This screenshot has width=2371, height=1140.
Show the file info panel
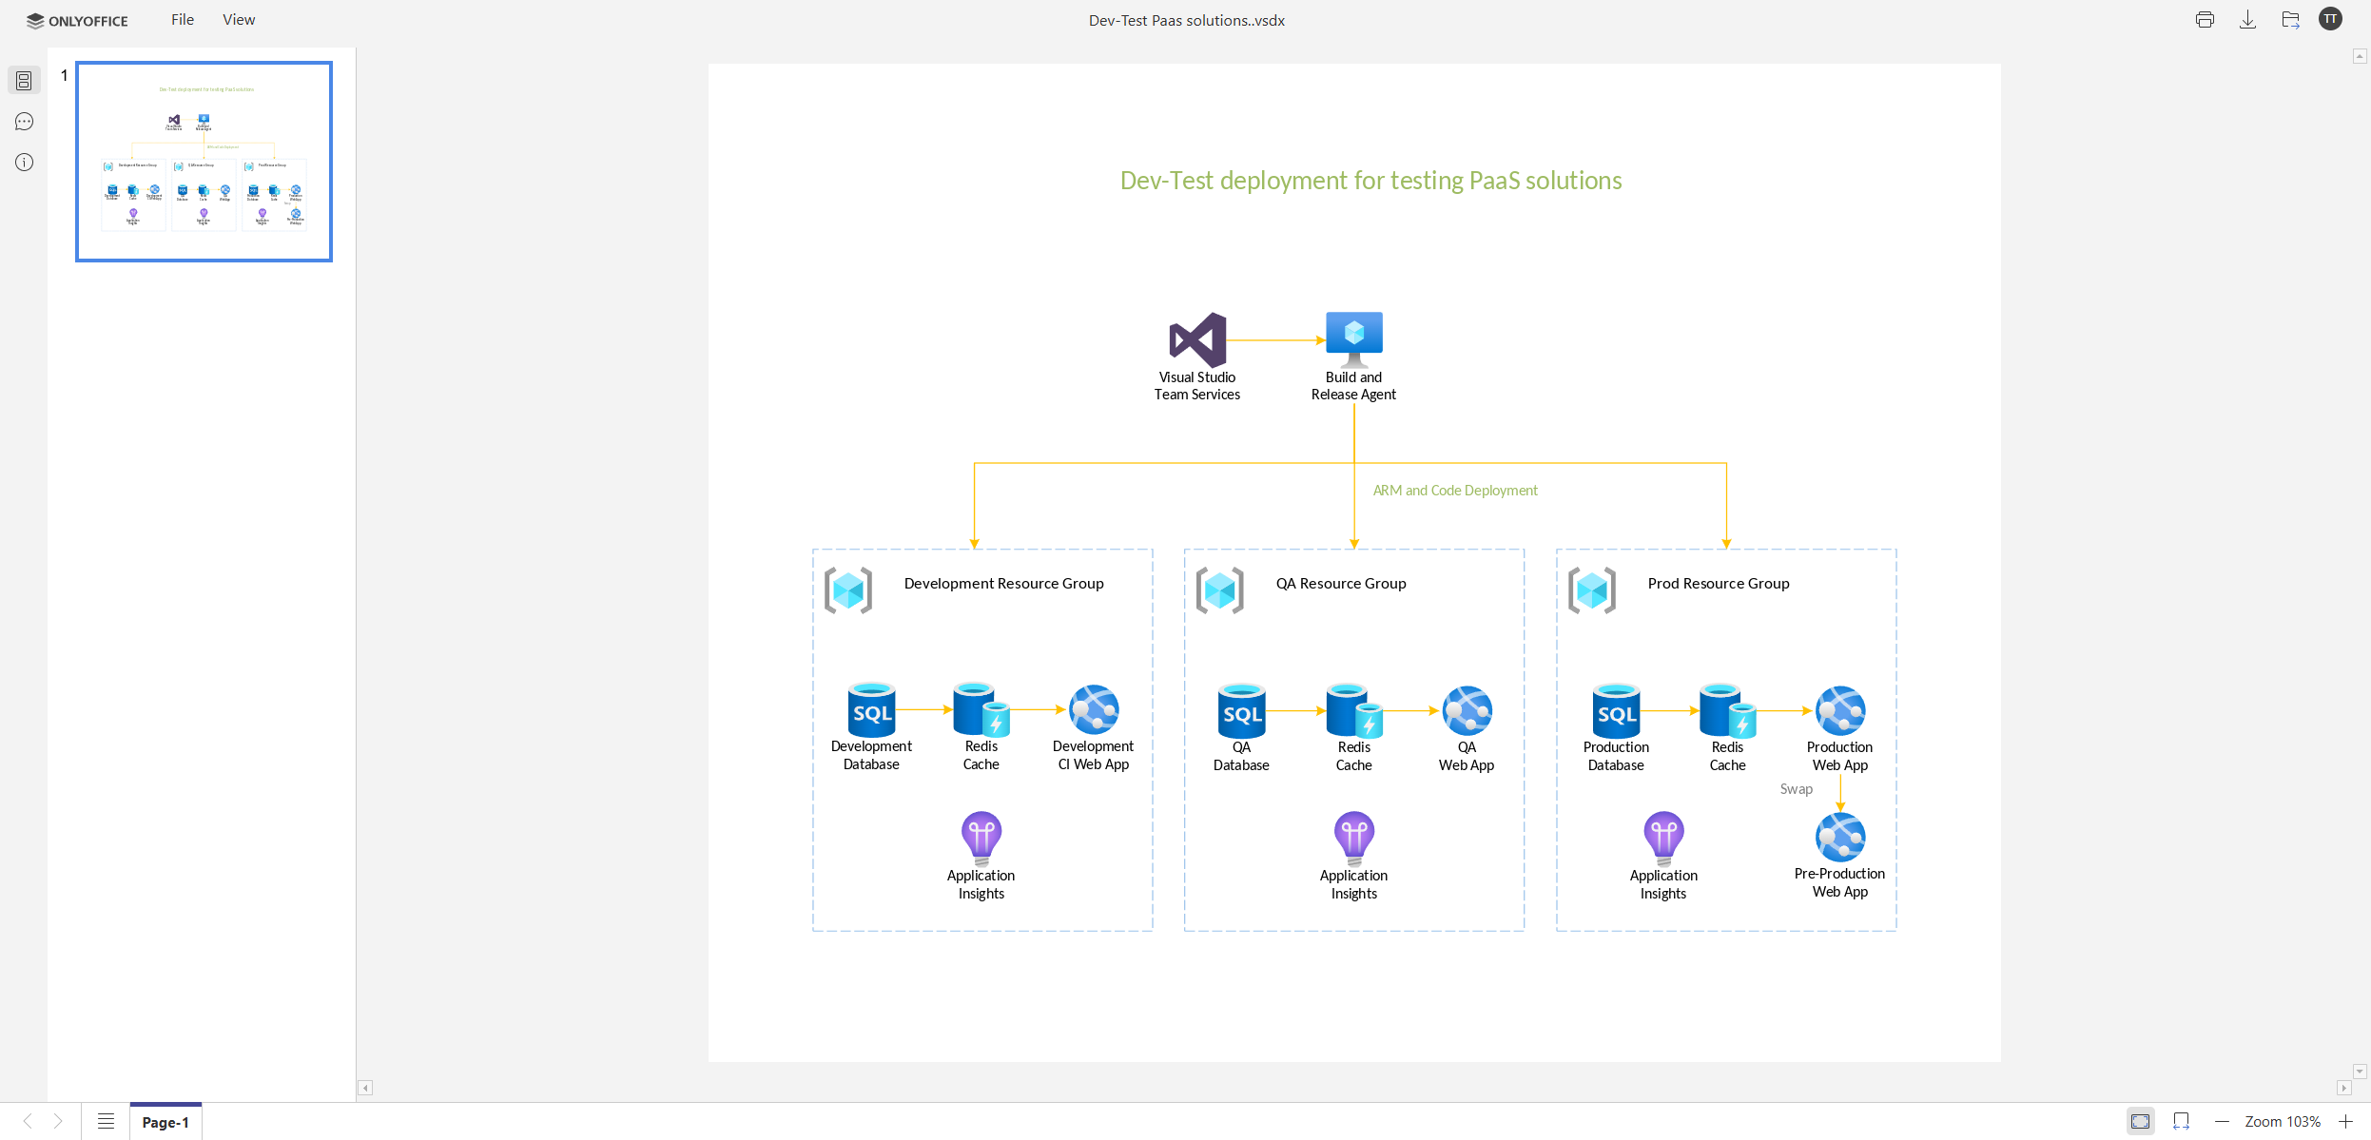point(24,162)
